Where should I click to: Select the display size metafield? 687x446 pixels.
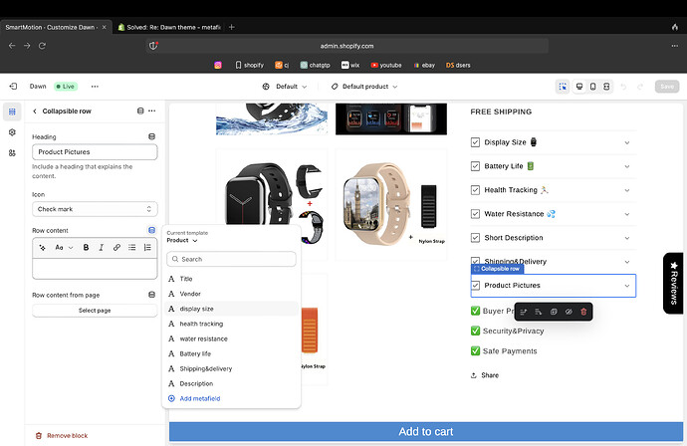(231, 309)
